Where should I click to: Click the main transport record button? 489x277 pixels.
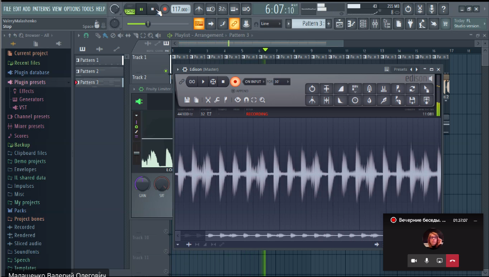coord(164,9)
